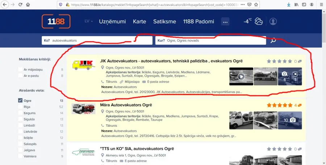Rate TTS un KO with stars
The width and height of the screenshot is (326, 165).
(x=279, y=149)
